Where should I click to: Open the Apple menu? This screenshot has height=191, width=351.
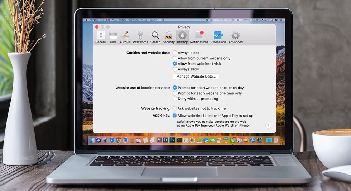pyautogui.click(x=86, y=20)
